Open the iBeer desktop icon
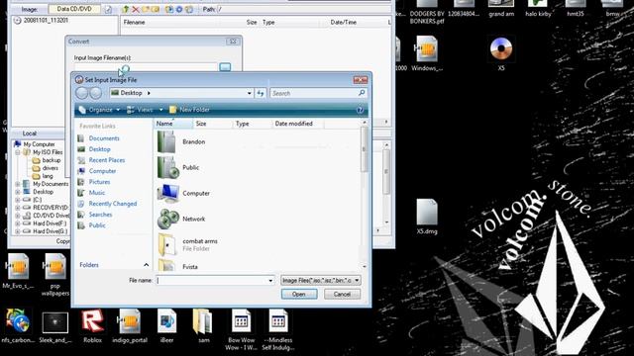Image resolution: width=634 pixels, height=356 pixels. click(167, 326)
